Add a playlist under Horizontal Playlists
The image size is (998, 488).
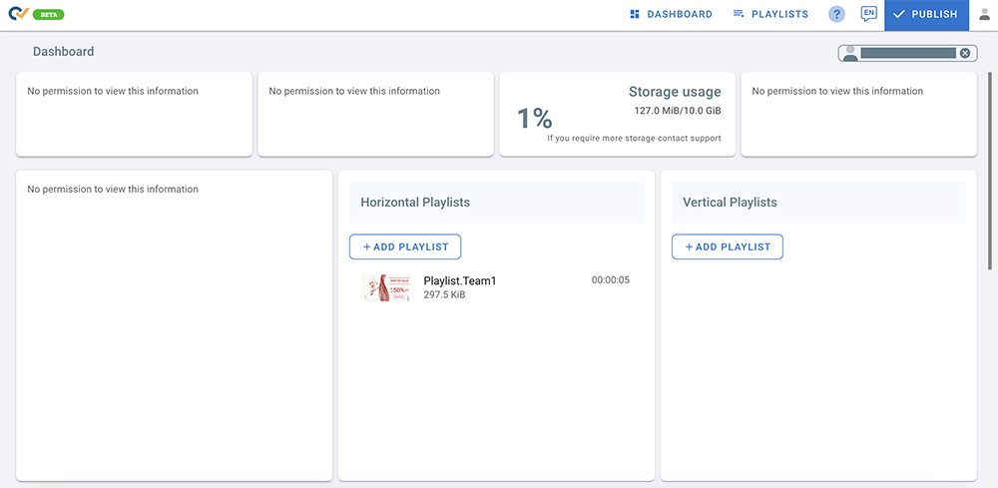[405, 246]
